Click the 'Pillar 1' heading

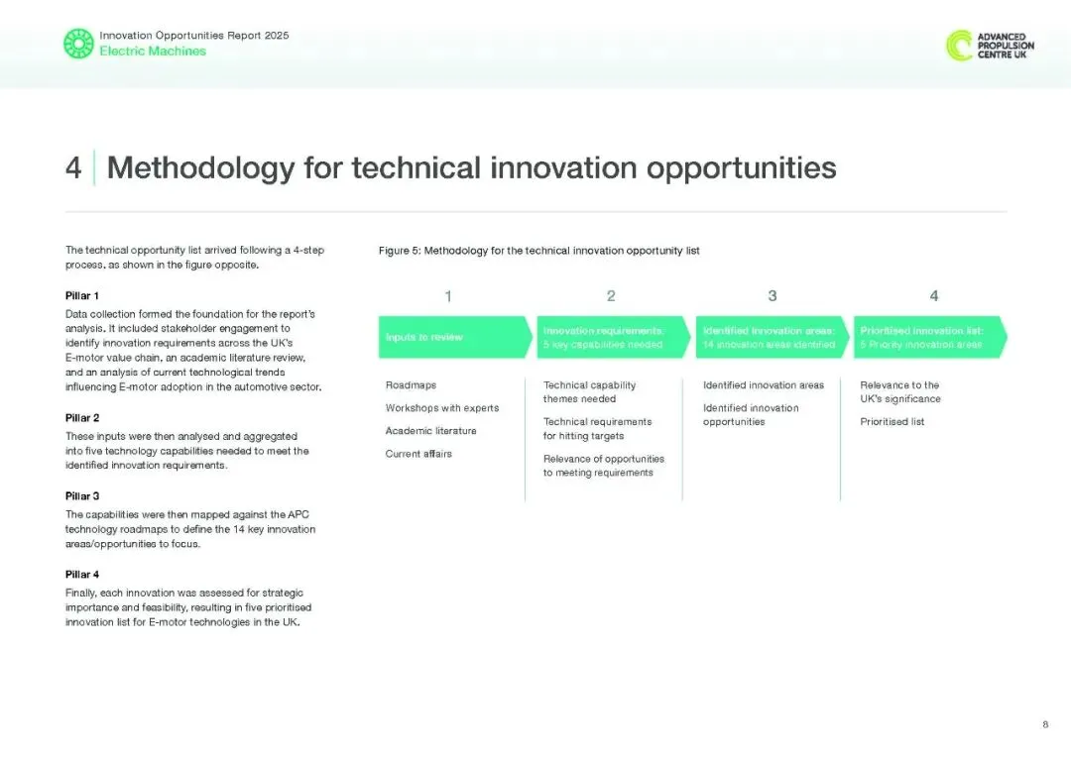coord(82,295)
